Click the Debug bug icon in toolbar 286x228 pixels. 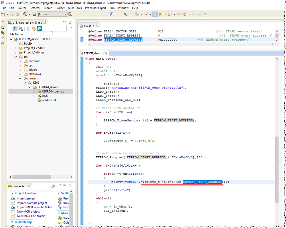pos(137,14)
